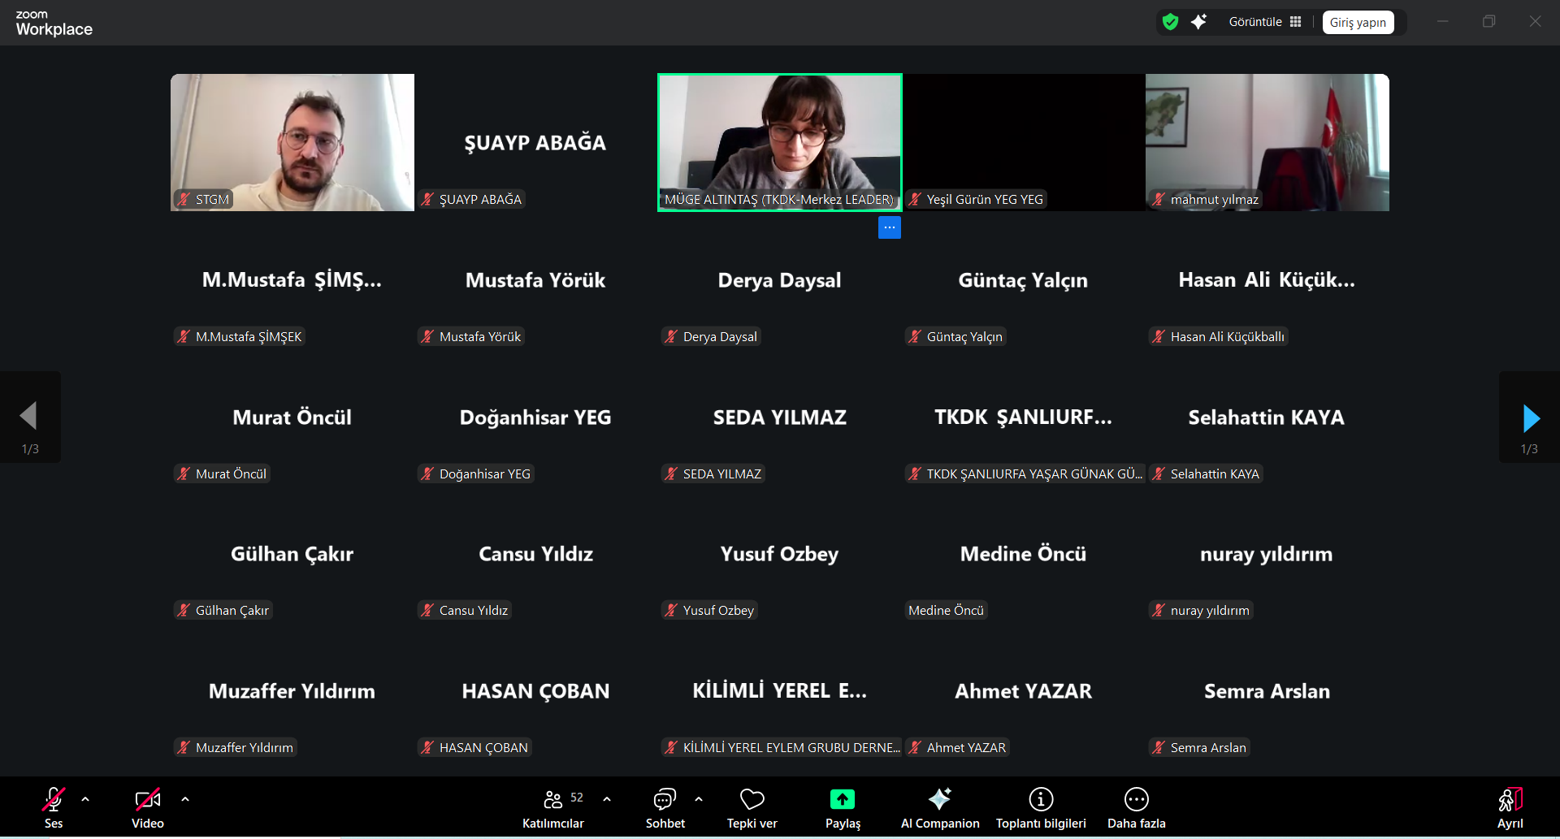Start screen share with Paylaş
1560x839 pixels.
pos(843,808)
